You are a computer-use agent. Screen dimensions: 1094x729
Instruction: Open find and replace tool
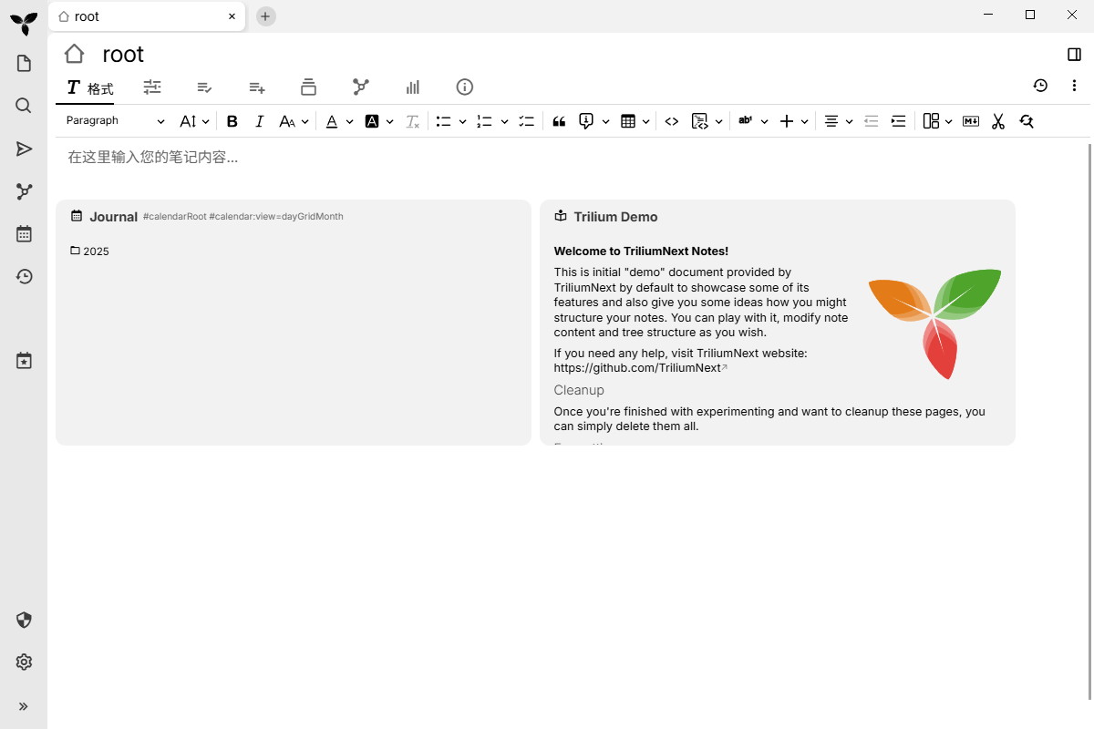coord(1027,121)
